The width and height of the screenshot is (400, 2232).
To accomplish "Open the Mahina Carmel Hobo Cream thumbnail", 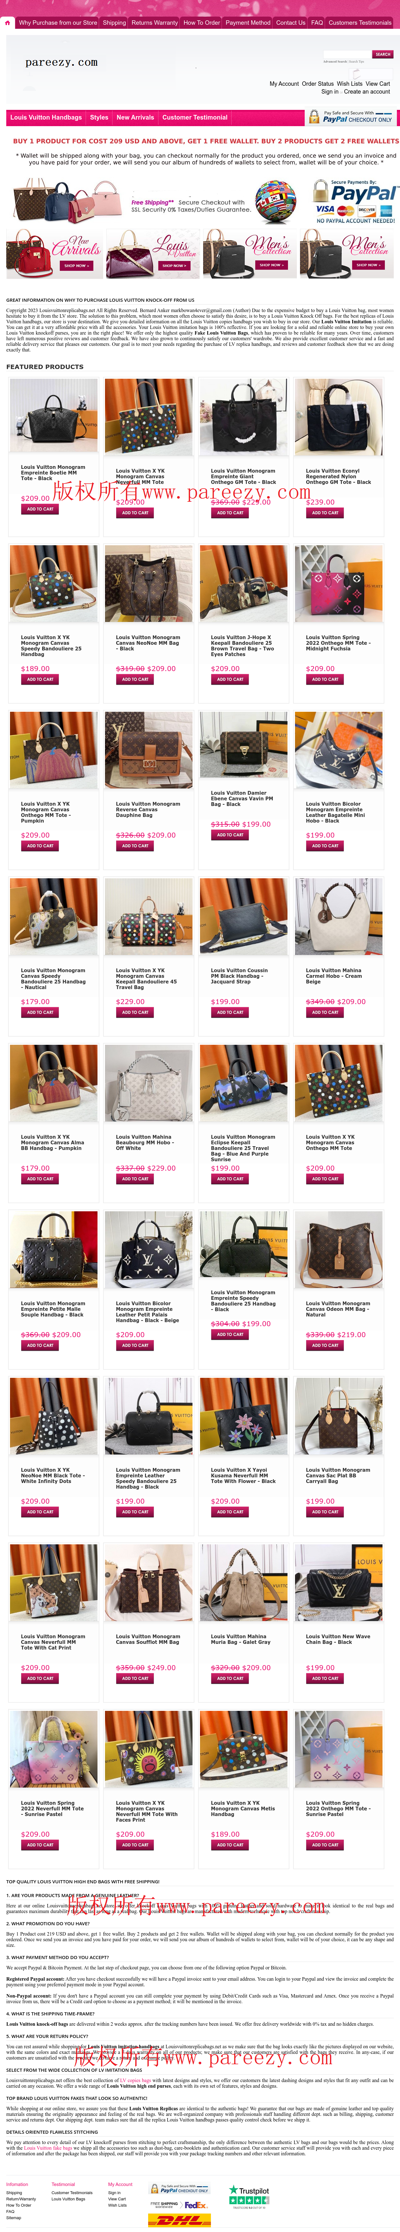I will coord(338,917).
